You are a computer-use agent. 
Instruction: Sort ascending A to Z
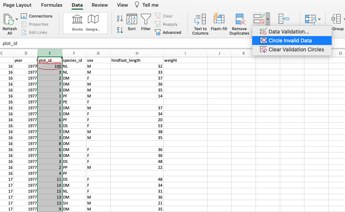[120, 18]
